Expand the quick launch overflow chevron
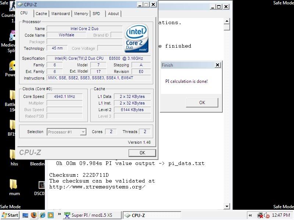 [60, 214]
